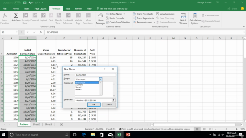Select the Authors sheet tab
The width and height of the screenshot is (246, 138).
24,125
